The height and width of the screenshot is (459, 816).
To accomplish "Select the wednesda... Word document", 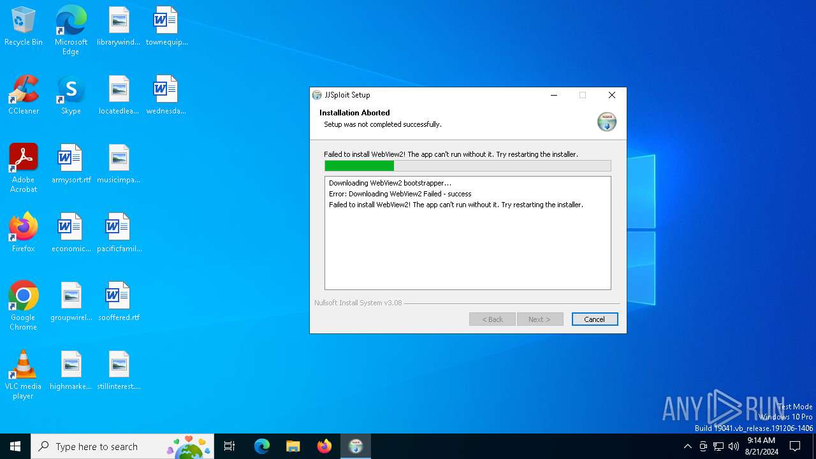I will 166,96.
